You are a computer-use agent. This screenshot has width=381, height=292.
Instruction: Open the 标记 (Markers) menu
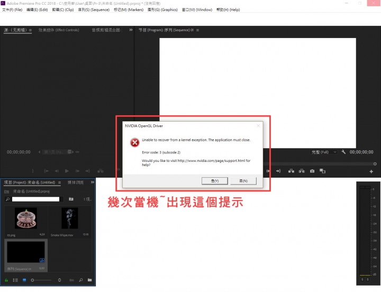click(x=129, y=10)
